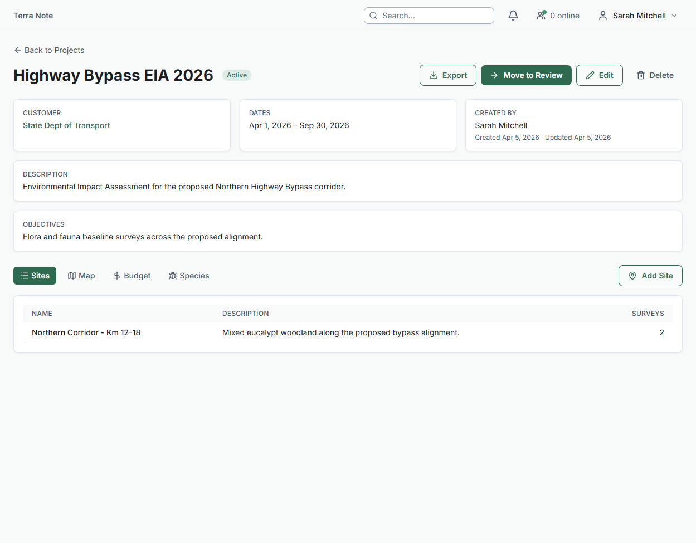Select the Sites tab
696x543 pixels.
click(35, 276)
